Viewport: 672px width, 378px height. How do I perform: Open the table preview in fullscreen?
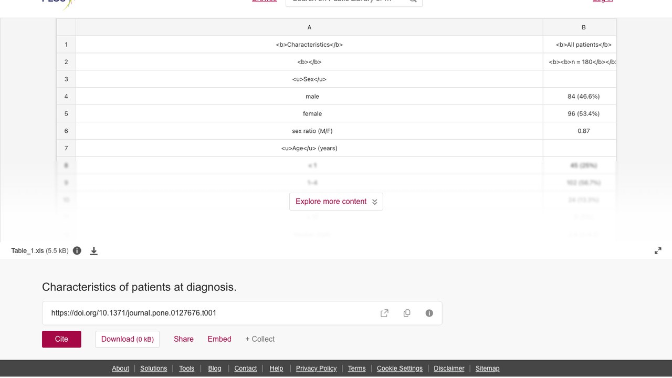658,251
